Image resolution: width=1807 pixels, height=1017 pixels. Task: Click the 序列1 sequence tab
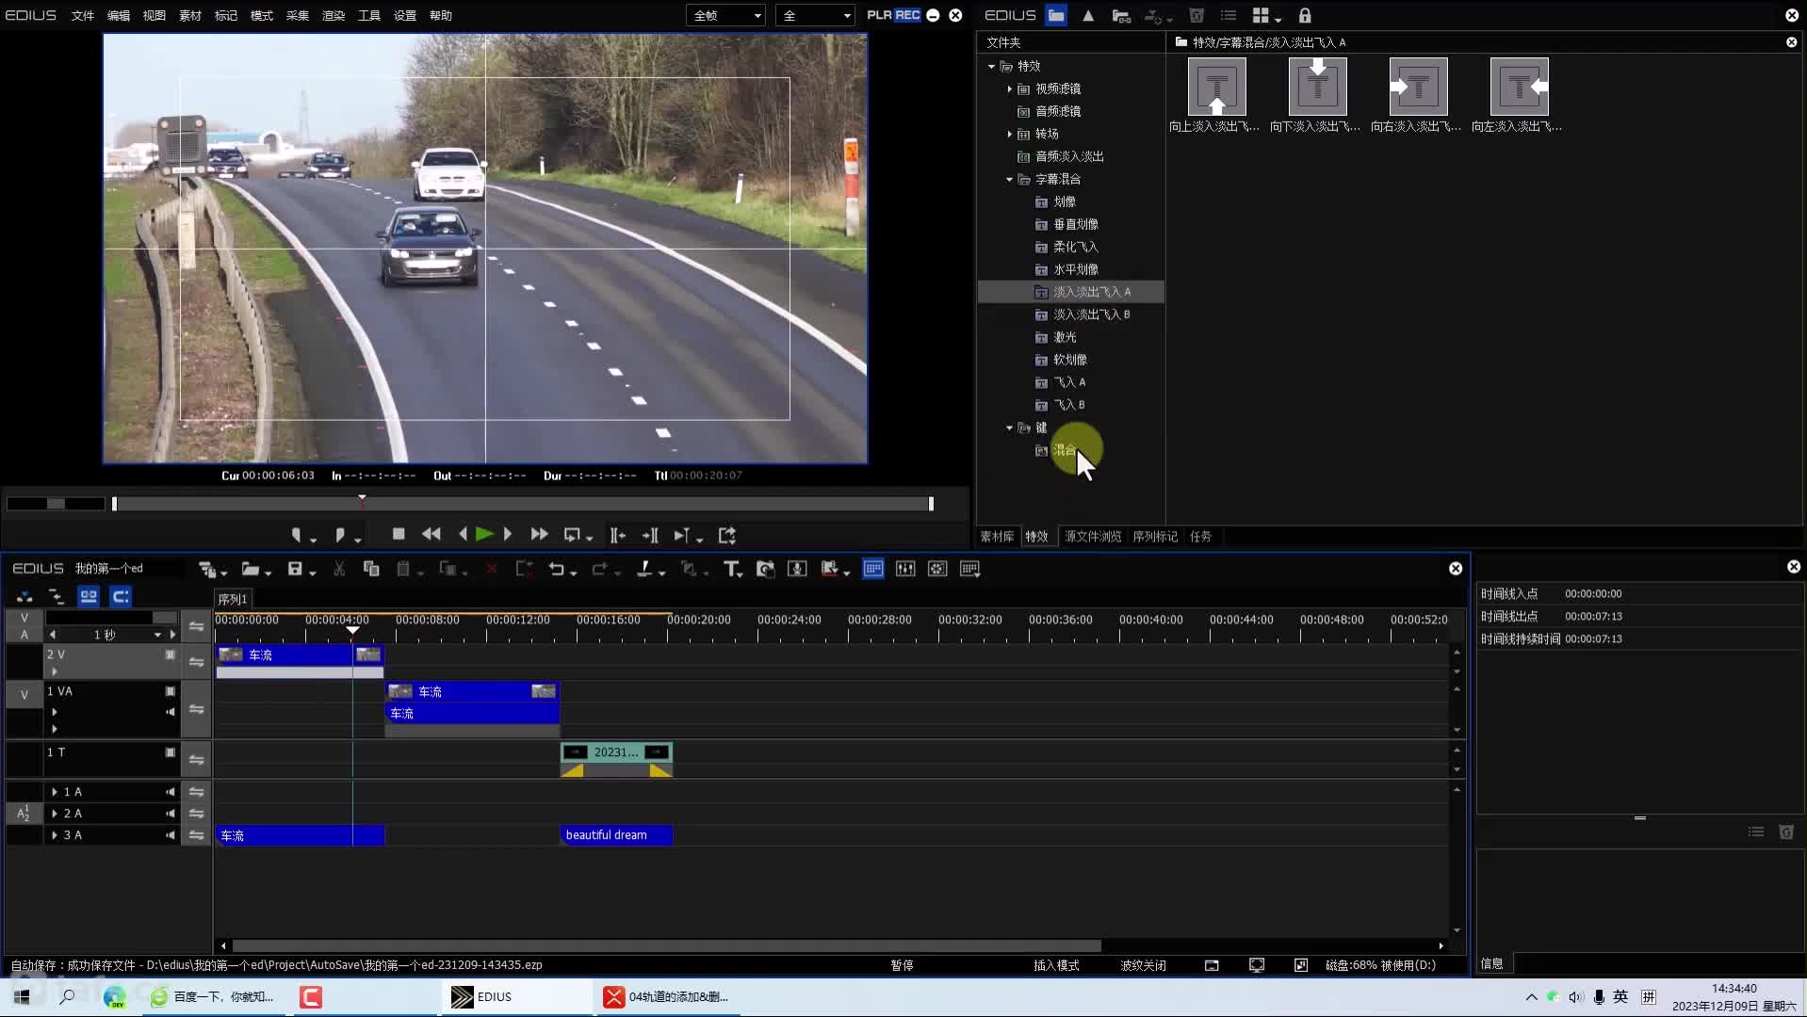[x=233, y=599]
